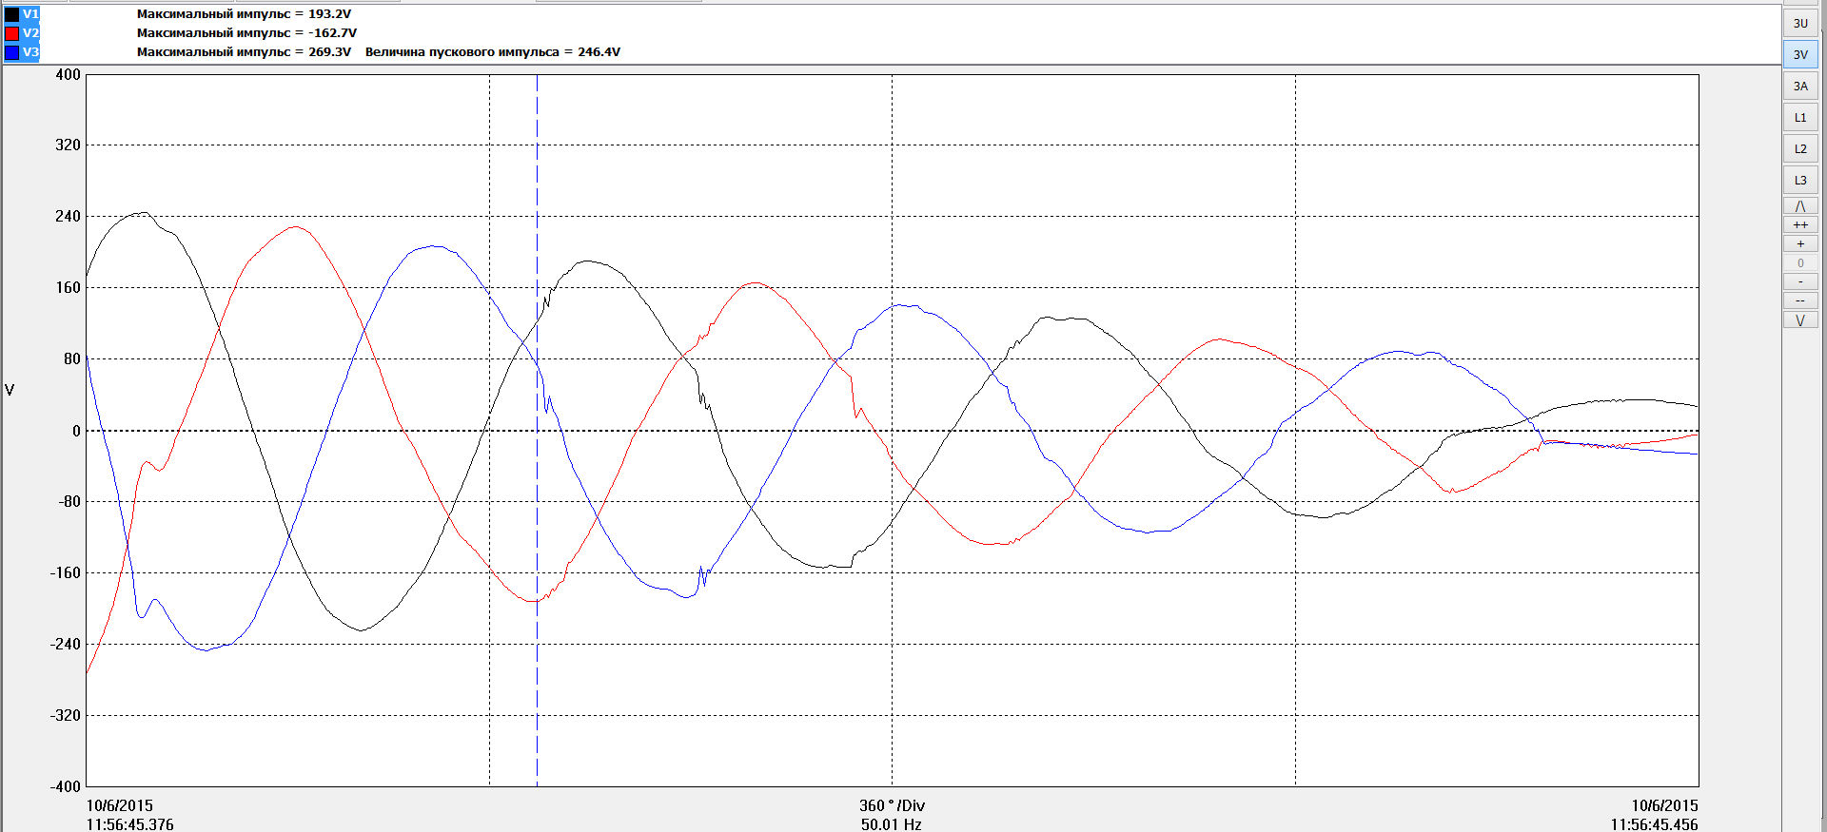Click the zero reset button
1827x832 pixels.
click(x=1800, y=263)
